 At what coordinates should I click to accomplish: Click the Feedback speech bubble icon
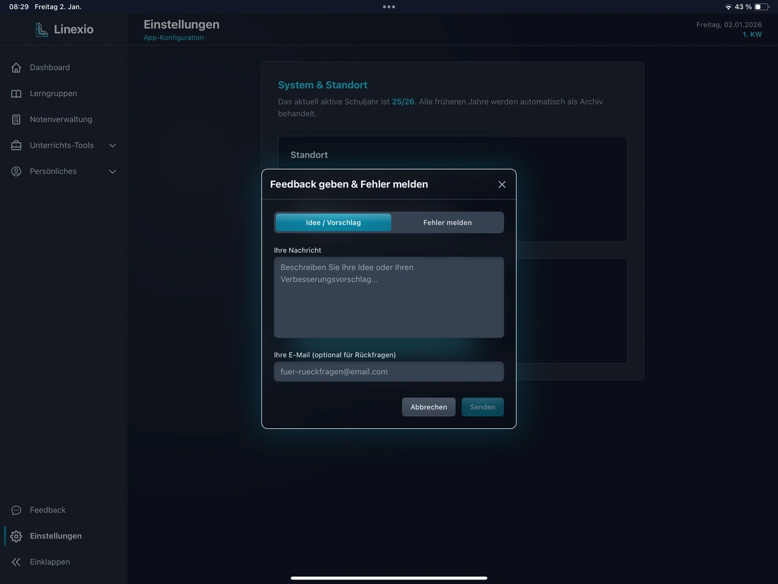click(16, 510)
